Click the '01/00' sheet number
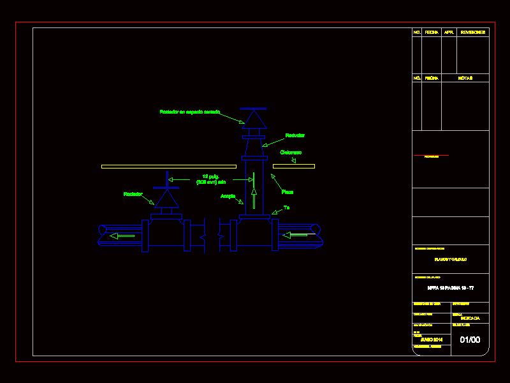The width and height of the screenshot is (510, 383). tap(470, 340)
